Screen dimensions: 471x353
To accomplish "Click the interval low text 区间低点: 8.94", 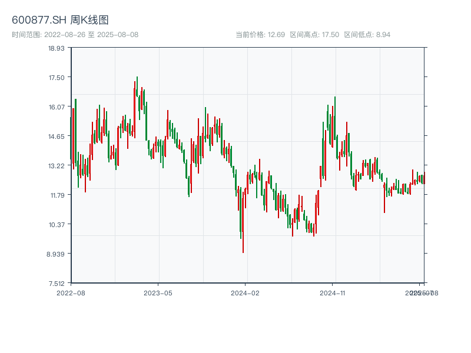I will [x=367, y=35].
